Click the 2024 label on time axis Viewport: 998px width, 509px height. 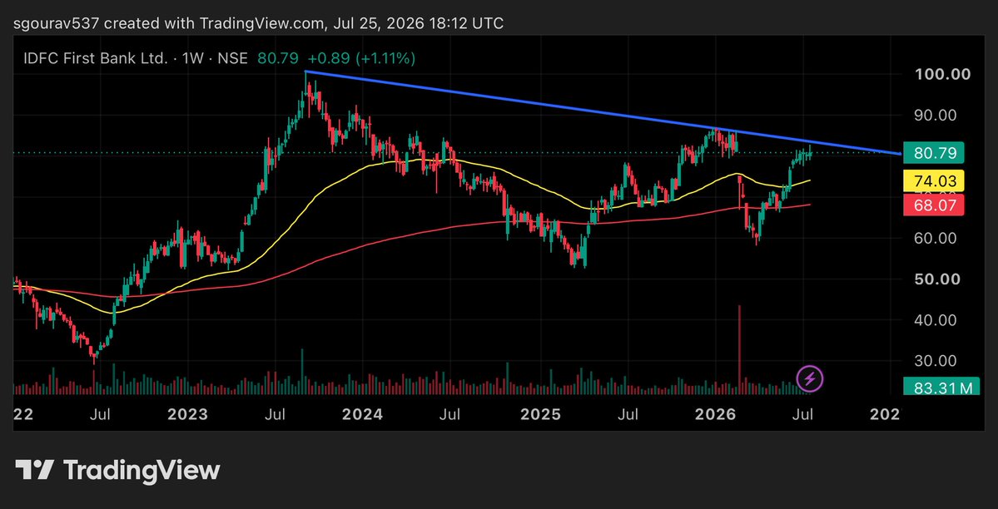pyautogui.click(x=362, y=415)
